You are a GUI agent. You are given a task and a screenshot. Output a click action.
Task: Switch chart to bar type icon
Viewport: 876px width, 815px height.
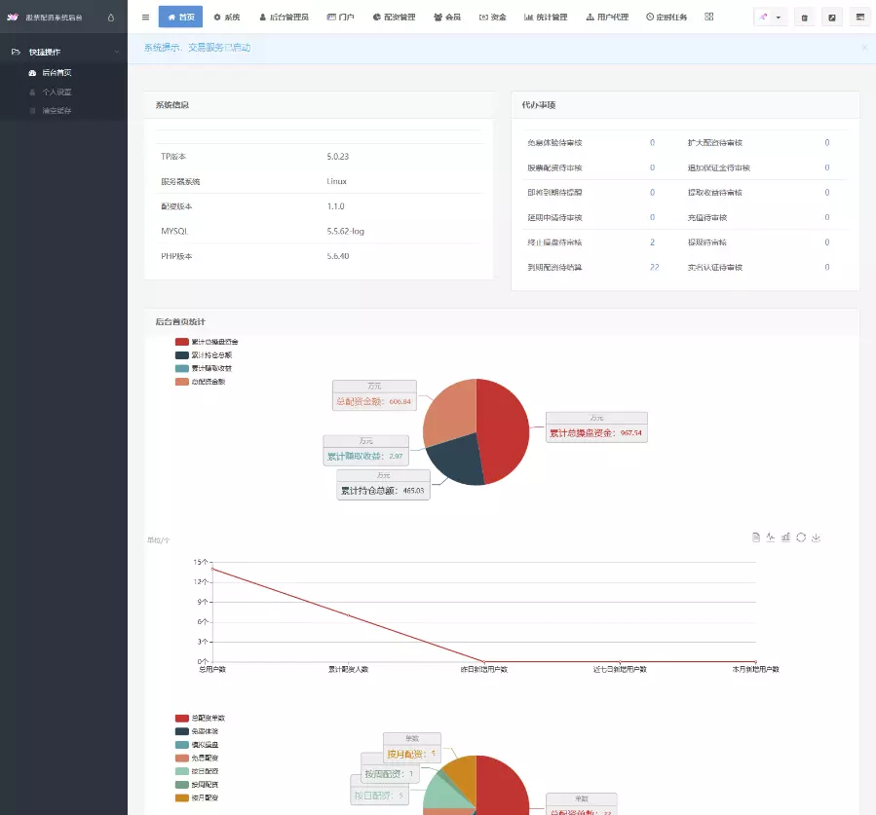coord(785,537)
